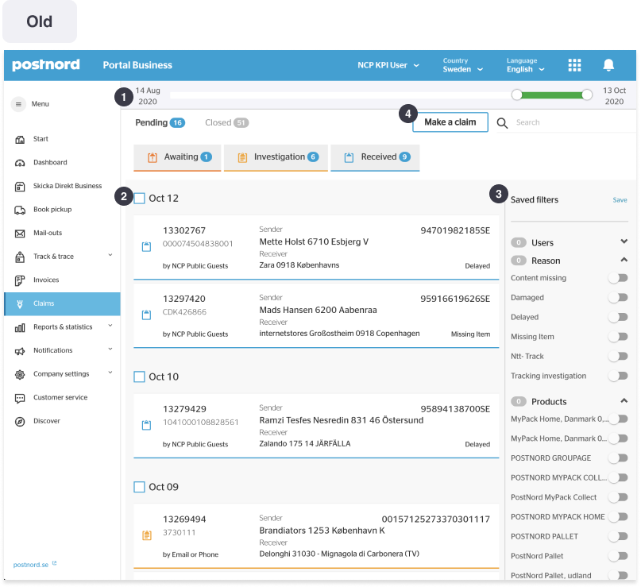Click the status icon of claim 13302767

pyautogui.click(x=146, y=246)
